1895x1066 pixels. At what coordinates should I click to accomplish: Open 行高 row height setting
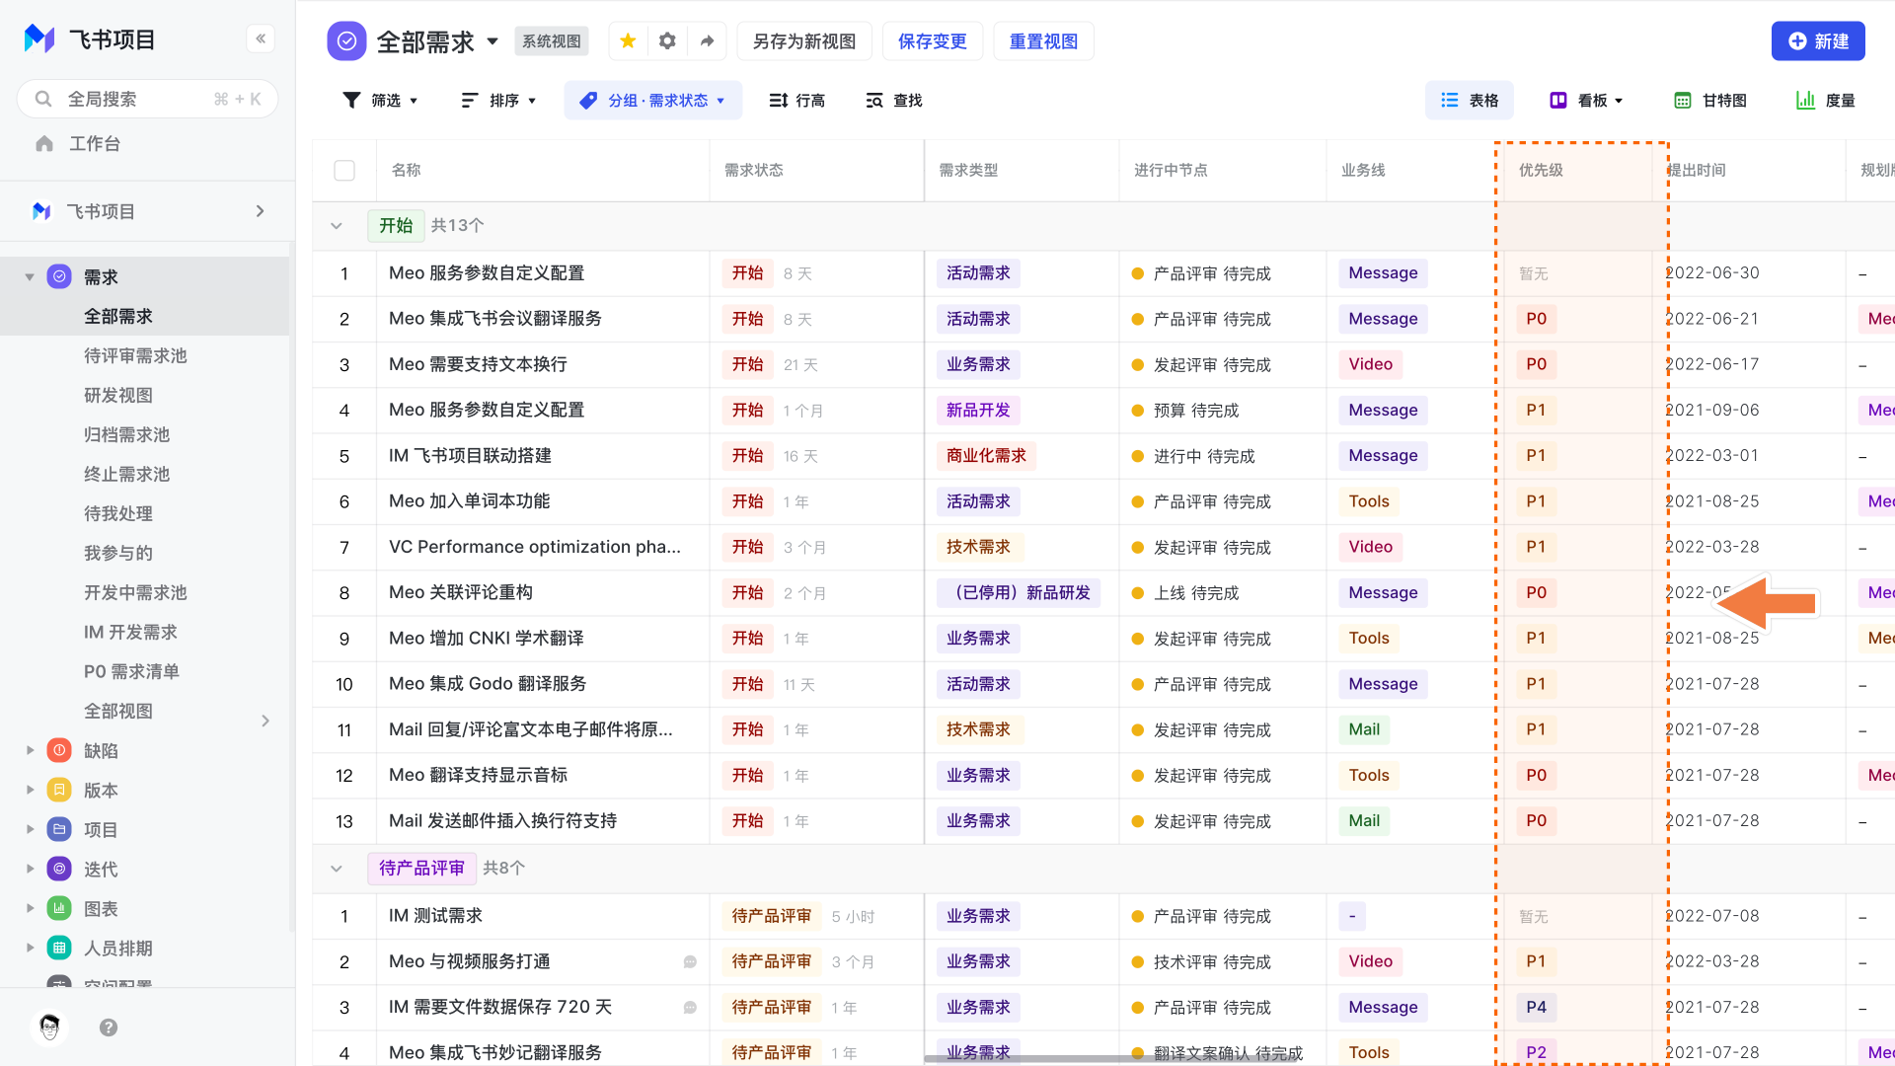tap(796, 101)
